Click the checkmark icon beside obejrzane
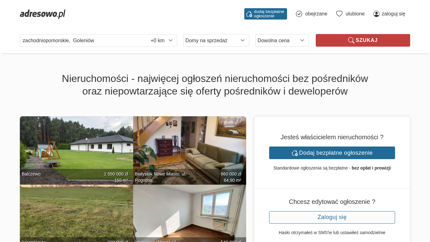Viewport: 430px width, 242px height. [x=299, y=14]
